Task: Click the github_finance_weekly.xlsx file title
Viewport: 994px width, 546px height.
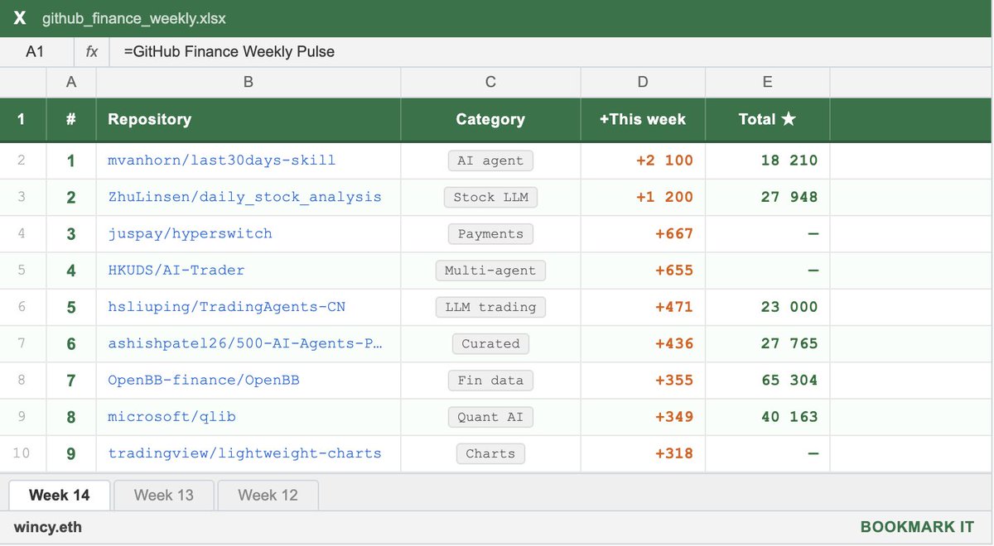Action: click(134, 18)
